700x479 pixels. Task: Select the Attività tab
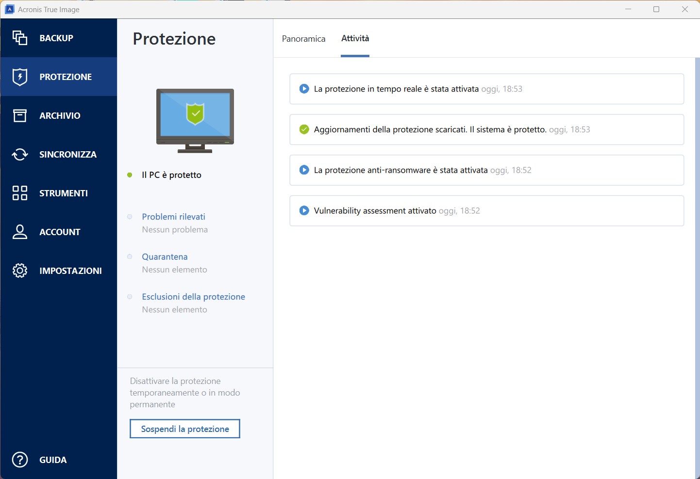point(355,39)
